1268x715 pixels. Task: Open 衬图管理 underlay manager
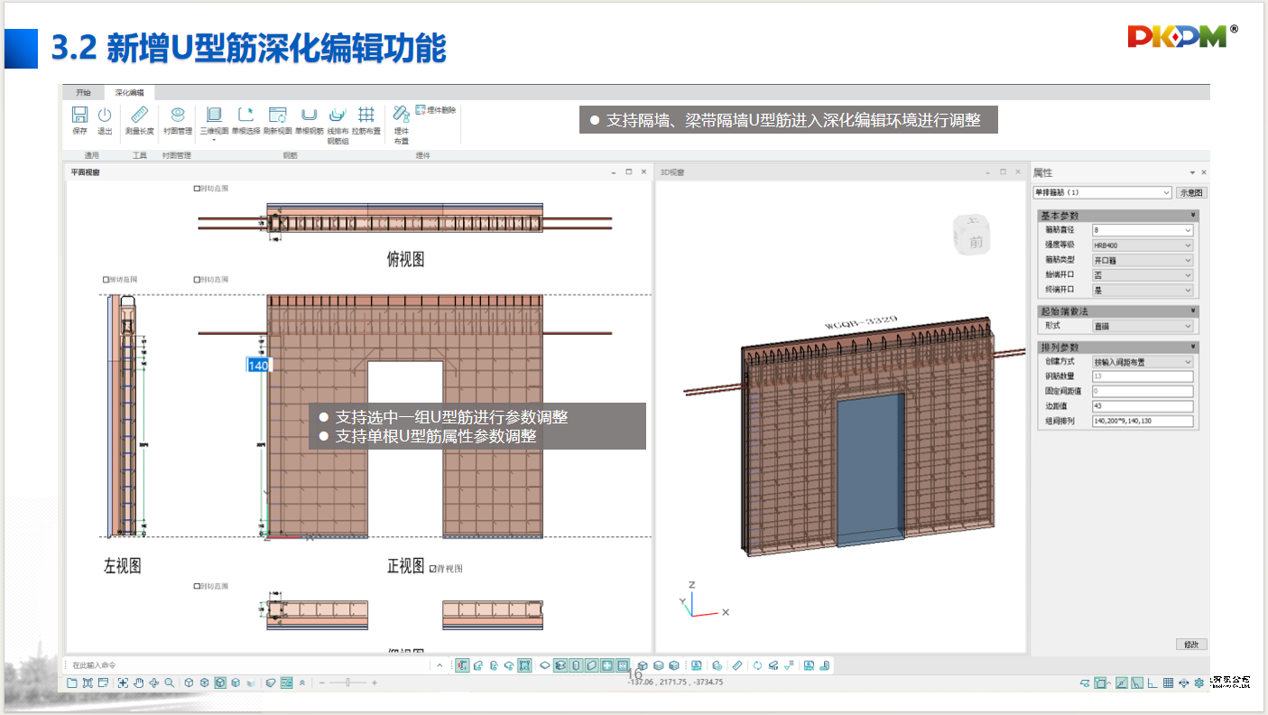tap(178, 116)
